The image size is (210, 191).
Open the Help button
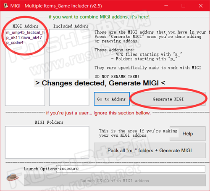click(x=188, y=134)
